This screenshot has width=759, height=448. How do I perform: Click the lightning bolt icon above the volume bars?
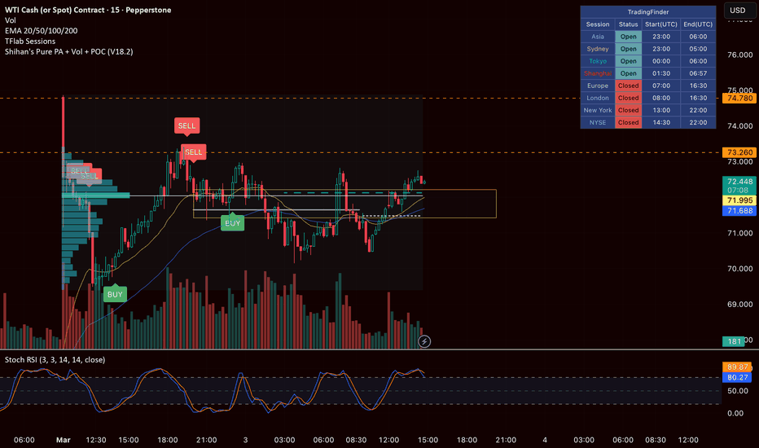424,341
